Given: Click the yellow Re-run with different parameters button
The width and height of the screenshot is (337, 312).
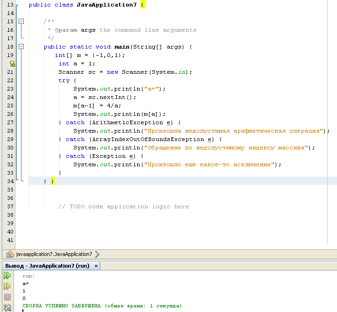Looking at the screenshot, I should (7, 286).
